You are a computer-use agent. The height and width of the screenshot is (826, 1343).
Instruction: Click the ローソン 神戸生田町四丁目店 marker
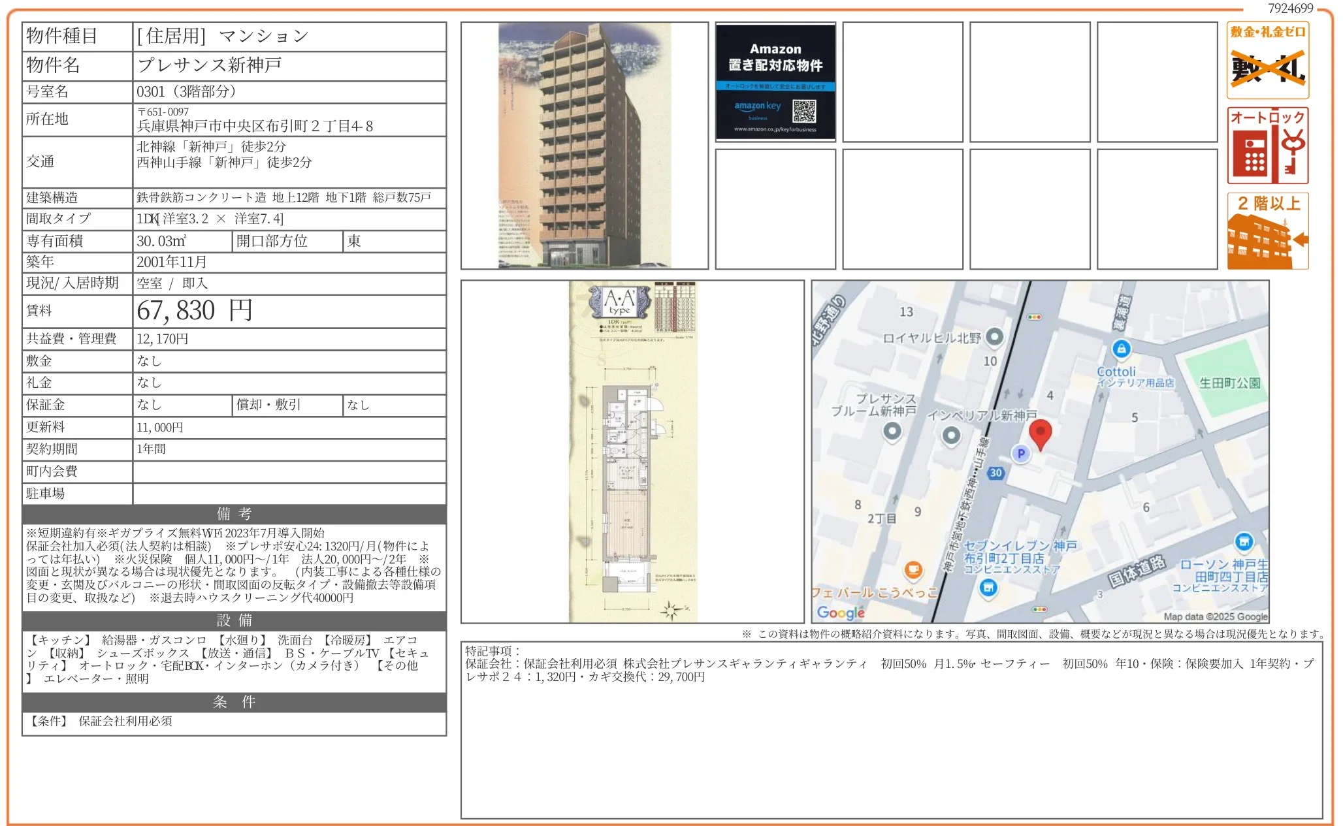(1244, 542)
